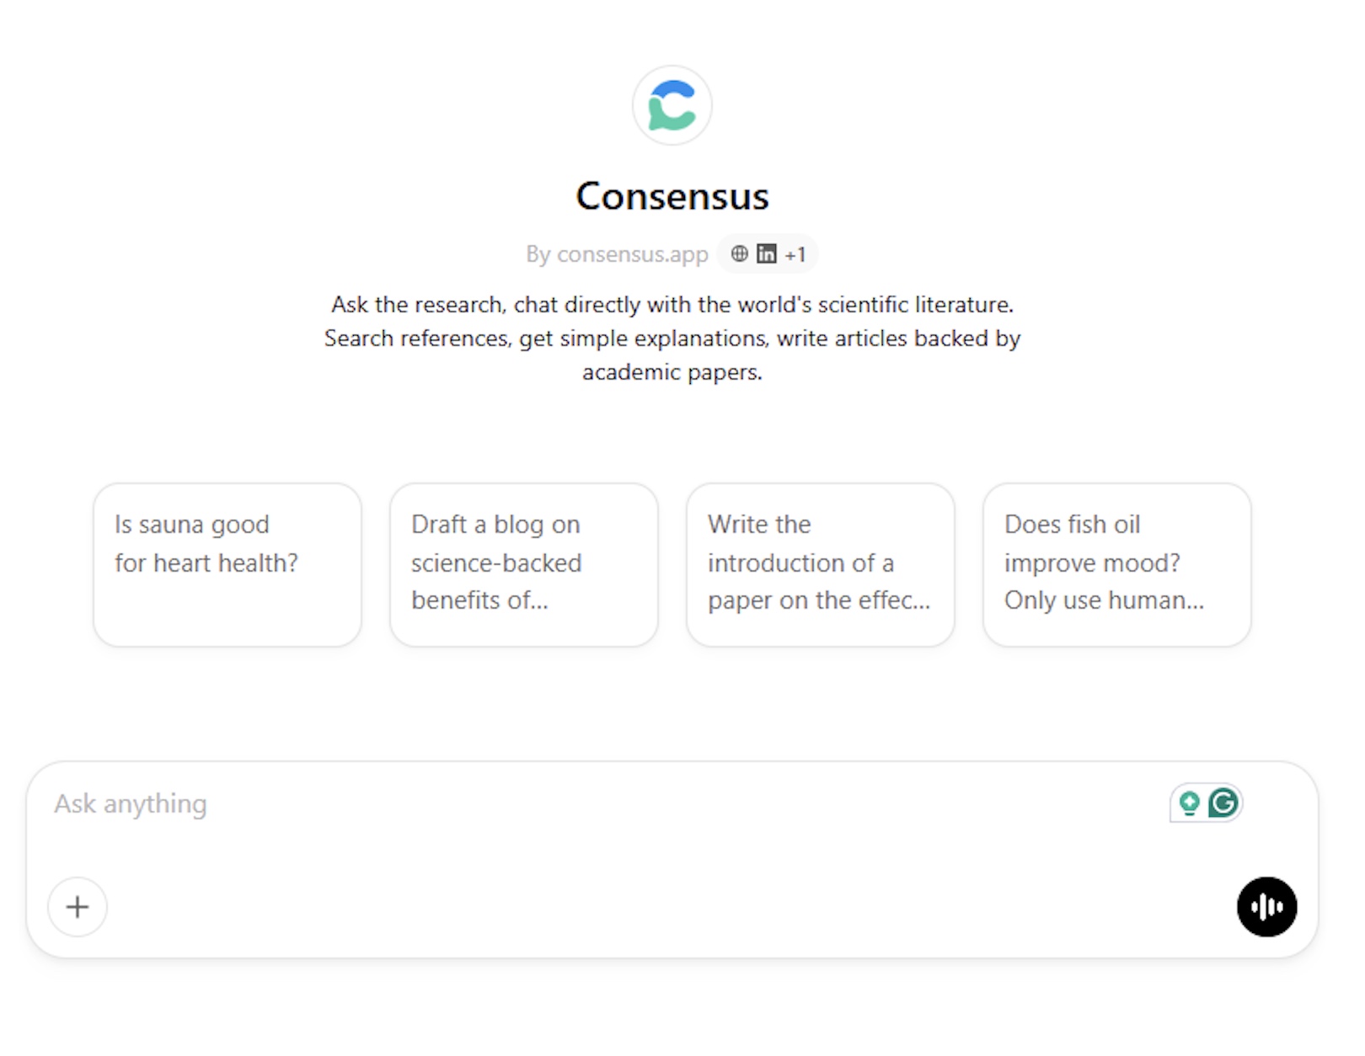Click the "paper on the effec..." truncated text

819,600
